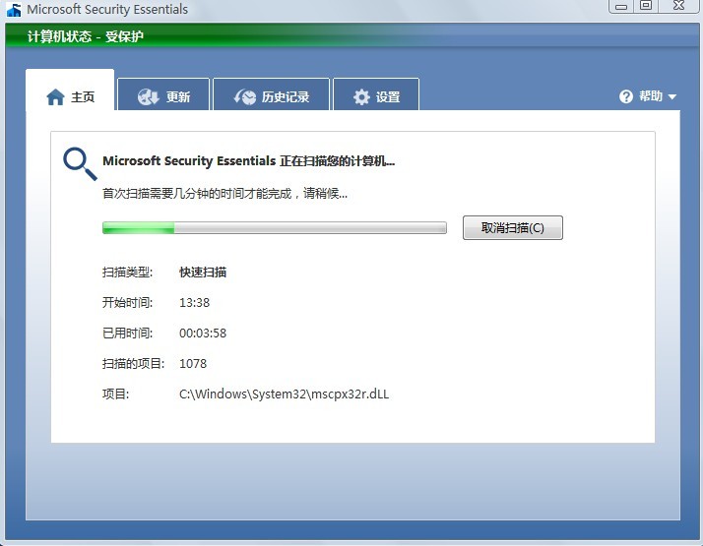Switch to the 主页 tab label
Screen dimensions: 703x546
[83, 96]
